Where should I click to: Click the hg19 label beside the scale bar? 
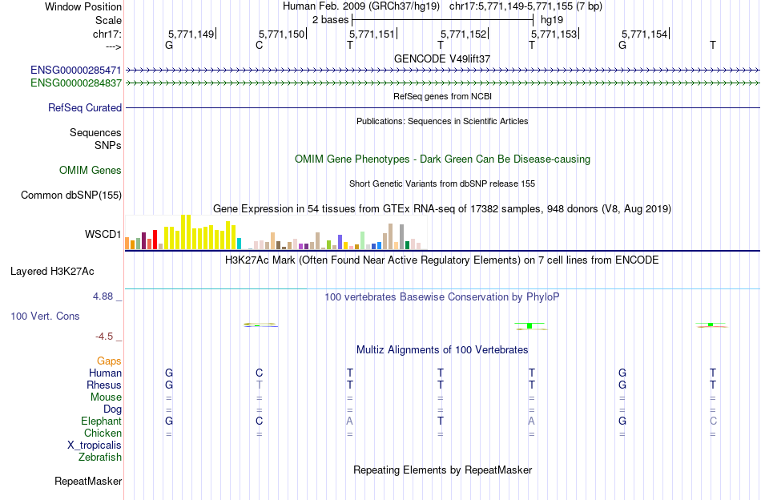click(552, 20)
